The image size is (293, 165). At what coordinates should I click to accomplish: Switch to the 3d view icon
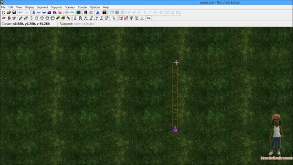click(60, 12)
